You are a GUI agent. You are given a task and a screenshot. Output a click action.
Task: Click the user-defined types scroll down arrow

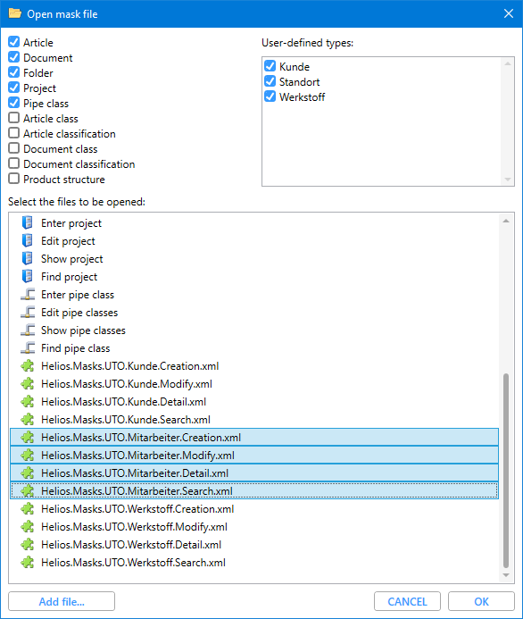(x=508, y=180)
